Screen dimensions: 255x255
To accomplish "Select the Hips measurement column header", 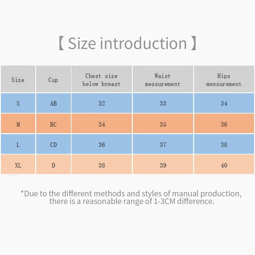I will pyautogui.click(x=224, y=80).
